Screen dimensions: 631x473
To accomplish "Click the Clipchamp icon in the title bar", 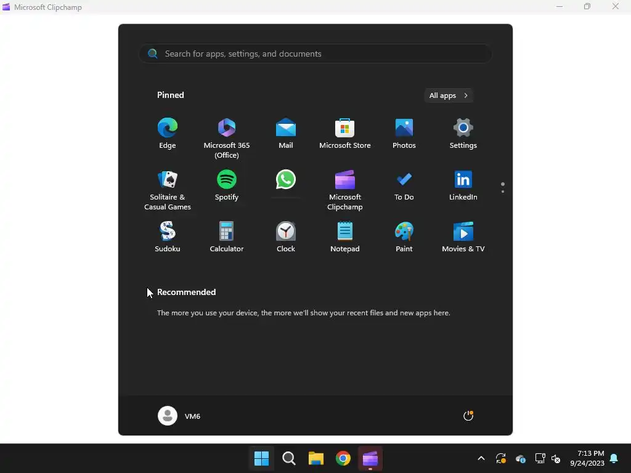I will (x=6, y=7).
